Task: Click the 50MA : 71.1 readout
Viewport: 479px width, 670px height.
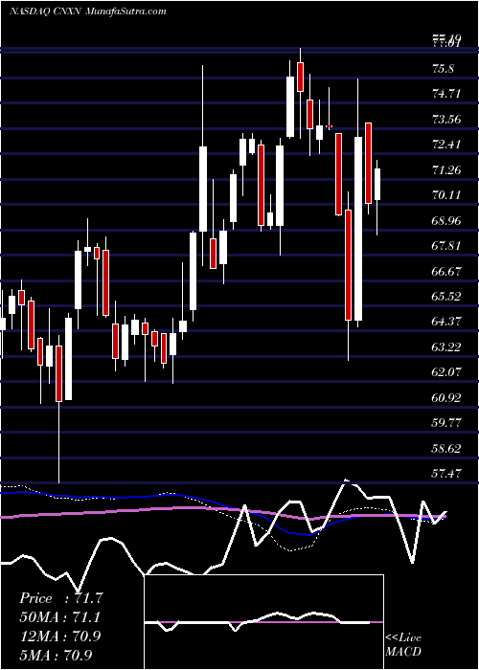Action: coord(60,617)
